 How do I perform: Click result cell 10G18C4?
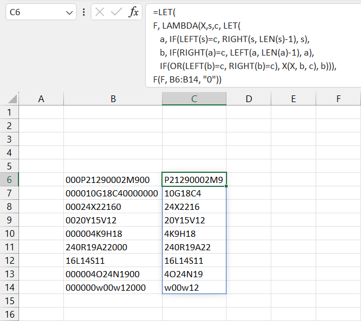click(x=194, y=193)
